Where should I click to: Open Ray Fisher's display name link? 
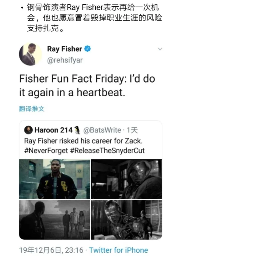coord(64,49)
